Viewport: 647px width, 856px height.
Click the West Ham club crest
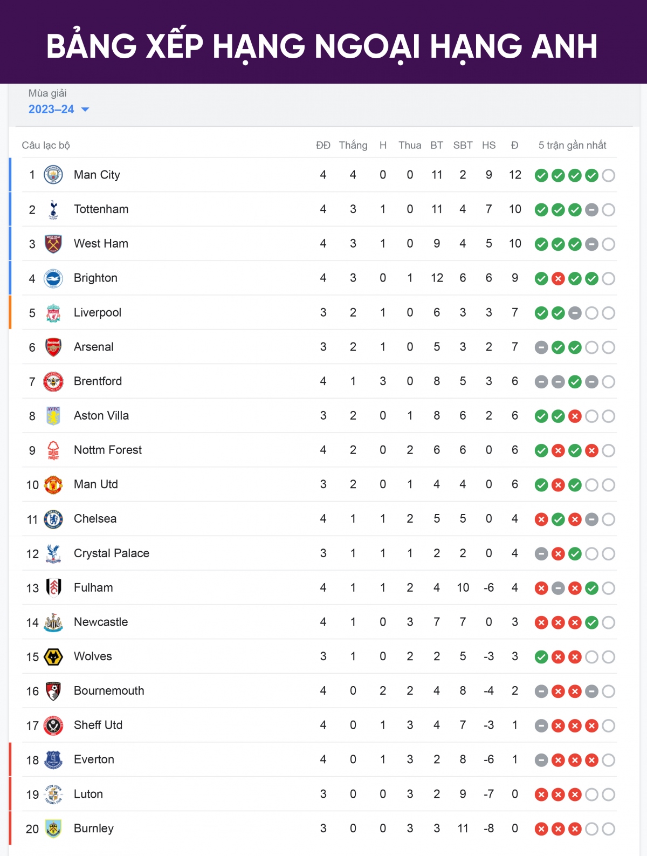pos(53,244)
